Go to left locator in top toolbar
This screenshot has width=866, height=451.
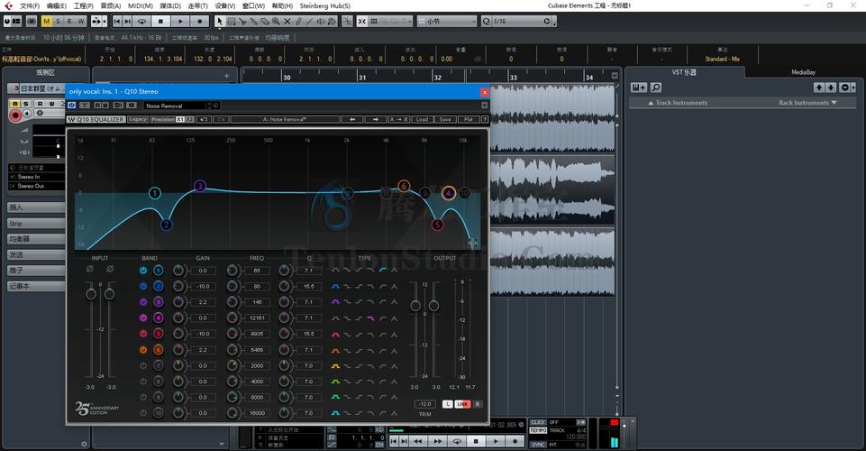pyautogui.click(x=117, y=21)
